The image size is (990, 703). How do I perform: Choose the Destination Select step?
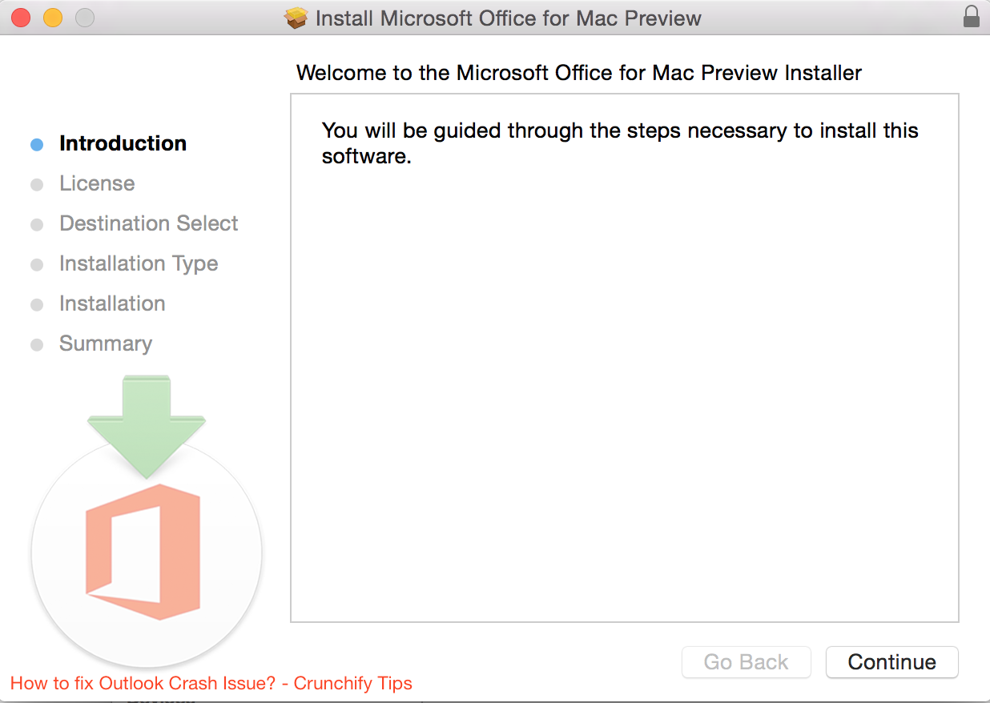pos(149,223)
